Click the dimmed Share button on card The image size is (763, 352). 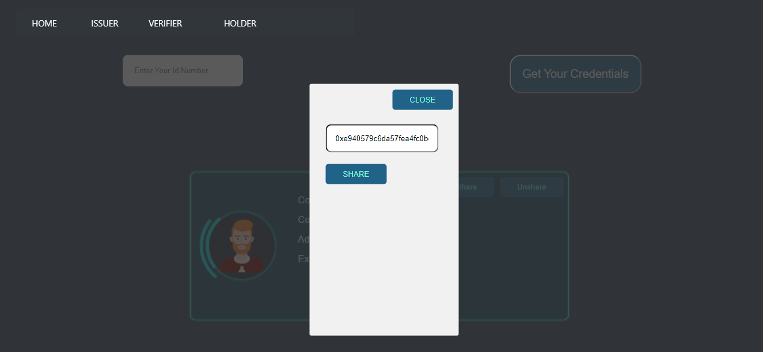tap(476, 187)
